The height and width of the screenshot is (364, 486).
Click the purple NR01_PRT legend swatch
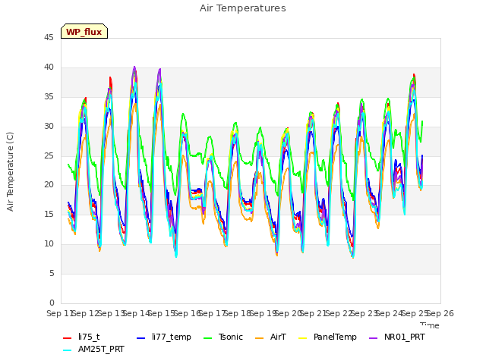373,338
